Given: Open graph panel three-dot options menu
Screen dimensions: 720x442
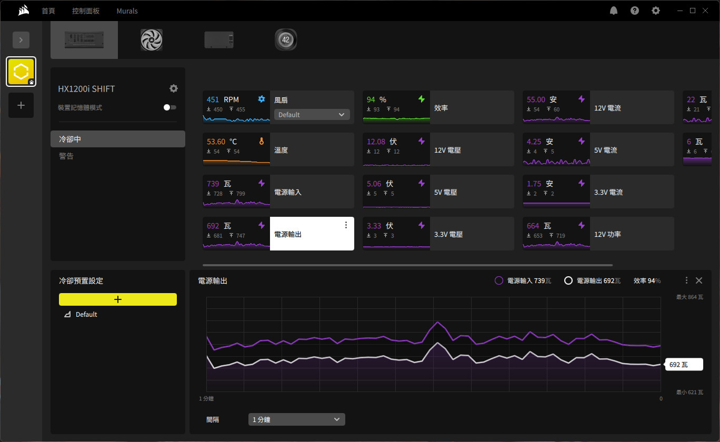Looking at the screenshot, I should (x=686, y=280).
